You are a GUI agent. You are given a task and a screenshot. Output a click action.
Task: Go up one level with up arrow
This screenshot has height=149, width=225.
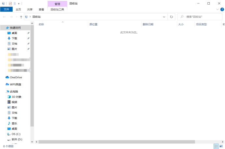point(21,17)
